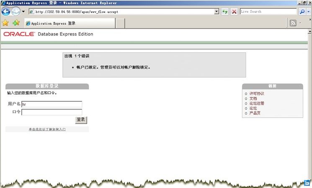Screen dimensions: 312x188
Task: Click the ORACLE logo
Action: click(x=19, y=34)
